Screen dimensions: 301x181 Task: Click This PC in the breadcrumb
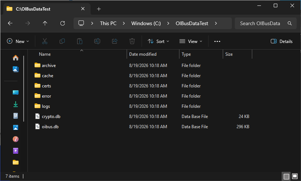[x=108, y=23]
